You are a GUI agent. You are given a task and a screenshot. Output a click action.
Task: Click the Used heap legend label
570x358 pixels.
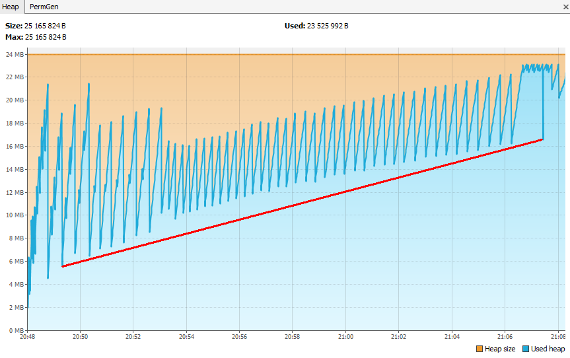click(x=548, y=349)
